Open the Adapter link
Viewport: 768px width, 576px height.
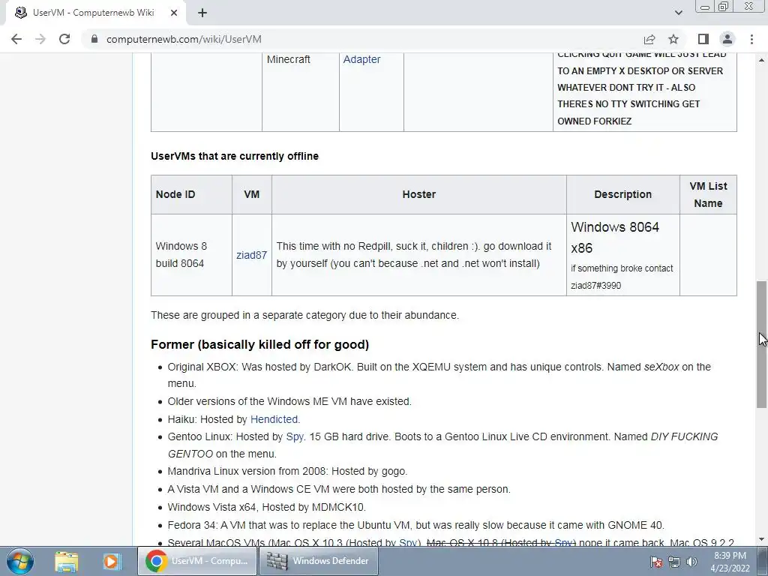pyautogui.click(x=361, y=59)
